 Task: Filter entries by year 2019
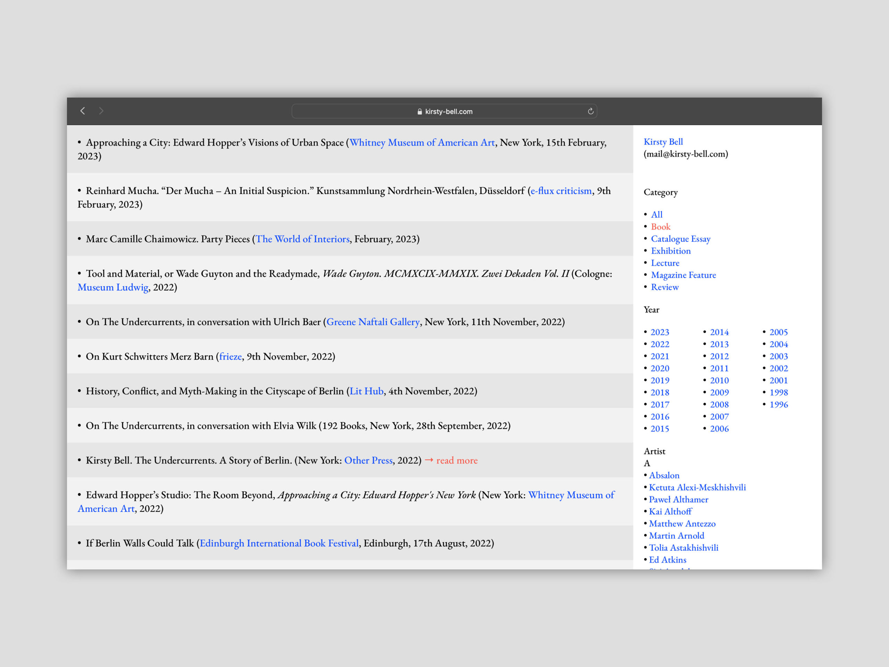click(x=660, y=380)
